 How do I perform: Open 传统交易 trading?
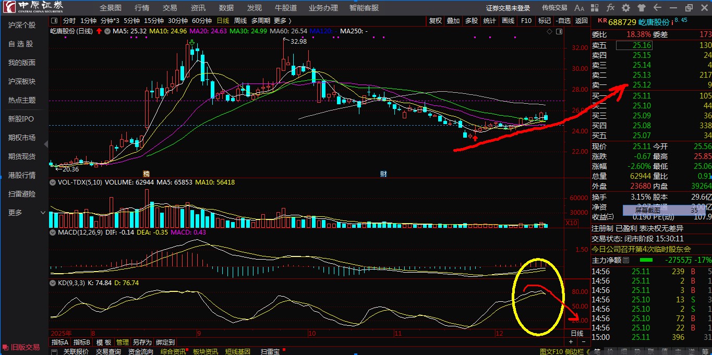tap(554, 8)
